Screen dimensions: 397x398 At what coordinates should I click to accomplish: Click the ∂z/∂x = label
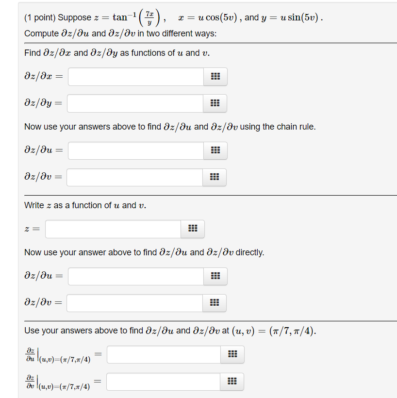[42, 76]
